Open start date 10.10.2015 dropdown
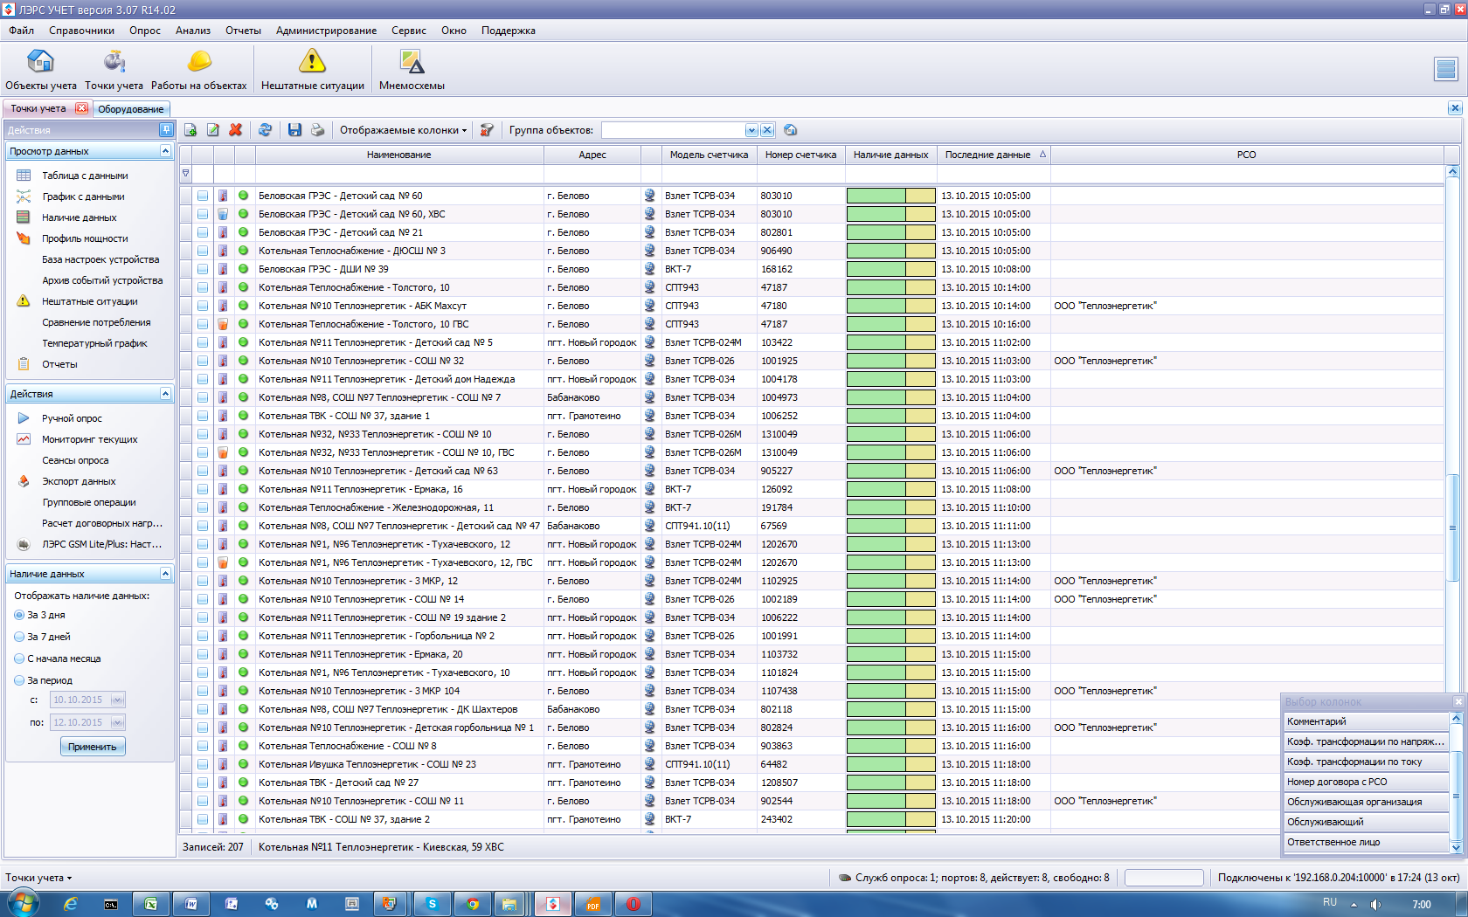Image resolution: width=1468 pixels, height=917 pixels. coord(117,700)
